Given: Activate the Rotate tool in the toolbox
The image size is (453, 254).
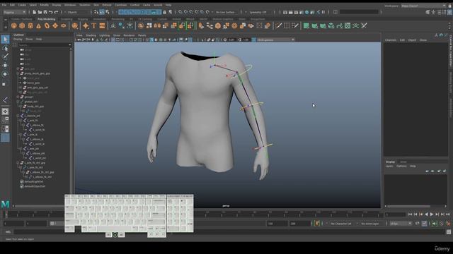Looking at the screenshot, I should pos(5,74).
